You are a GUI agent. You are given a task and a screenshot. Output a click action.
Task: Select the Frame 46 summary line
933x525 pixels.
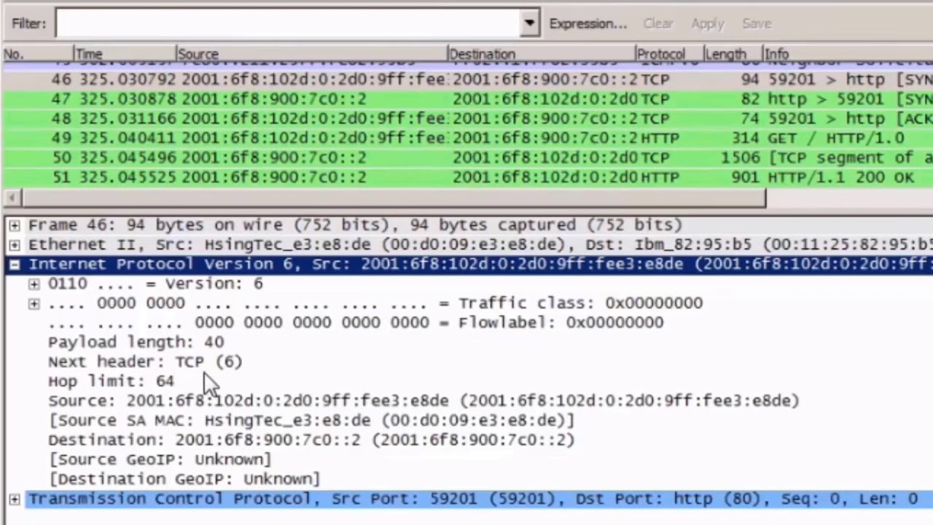(355, 225)
